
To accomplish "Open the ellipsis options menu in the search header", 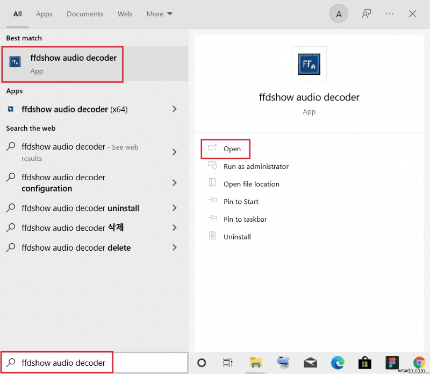I will click(x=390, y=14).
